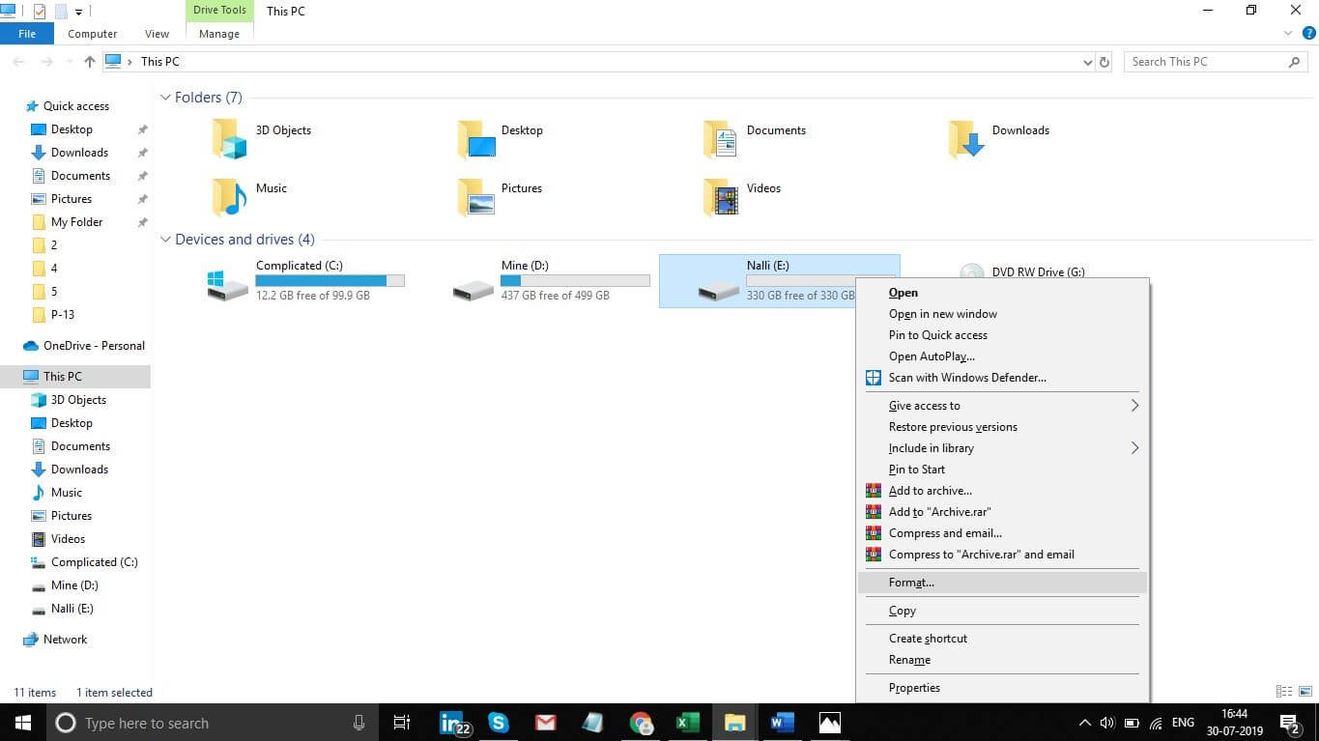Open the address bar history dropdown
Image resolution: width=1319 pixels, height=741 pixels.
[1088, 62]
